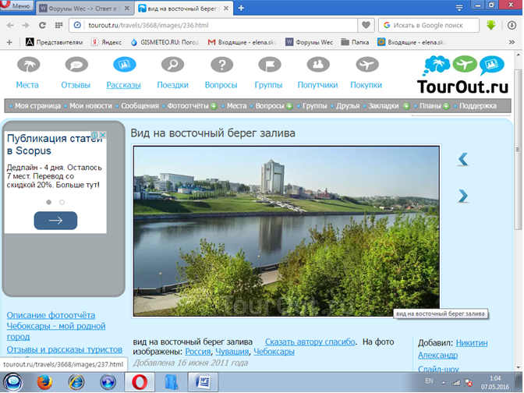524x393 pixels.
Task: Open Фотоотчёты in the gray menu
Action: pyautogui.click(x=188, y=106)
